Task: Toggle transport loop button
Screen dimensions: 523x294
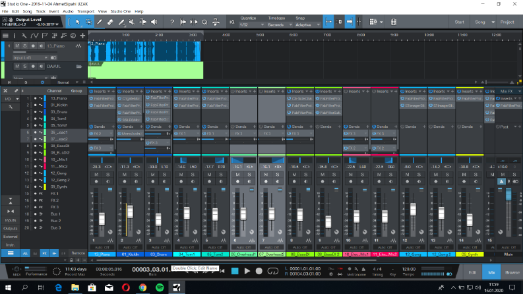Action: pos(273,271)
